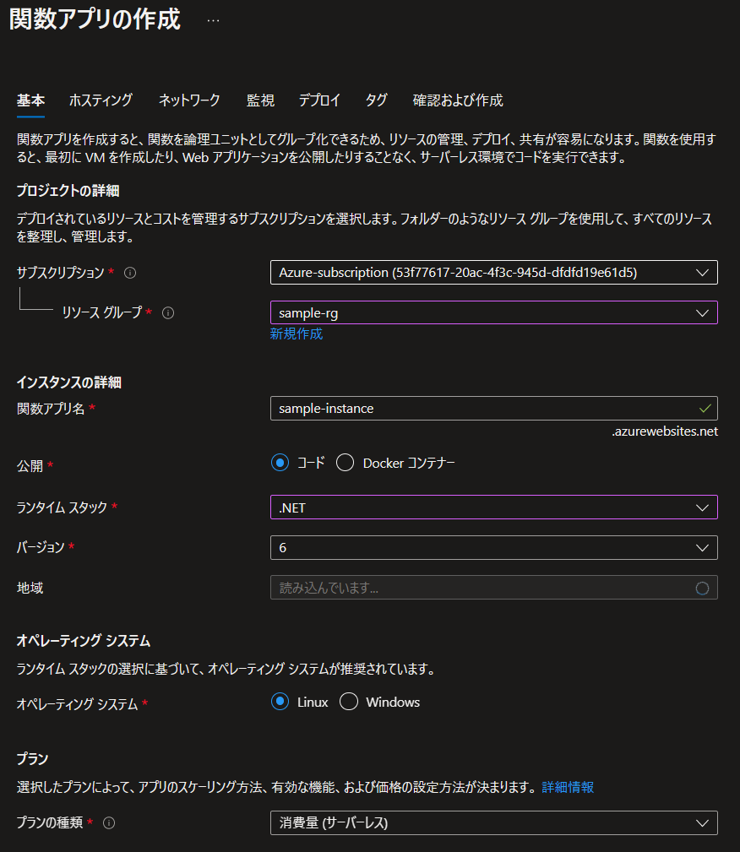Go to the 確認および作成 tab

[458, 100]
